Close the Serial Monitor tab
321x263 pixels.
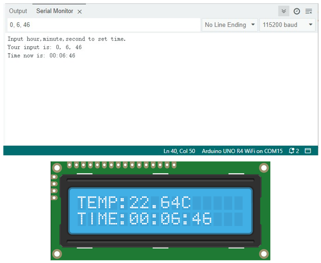80,12
